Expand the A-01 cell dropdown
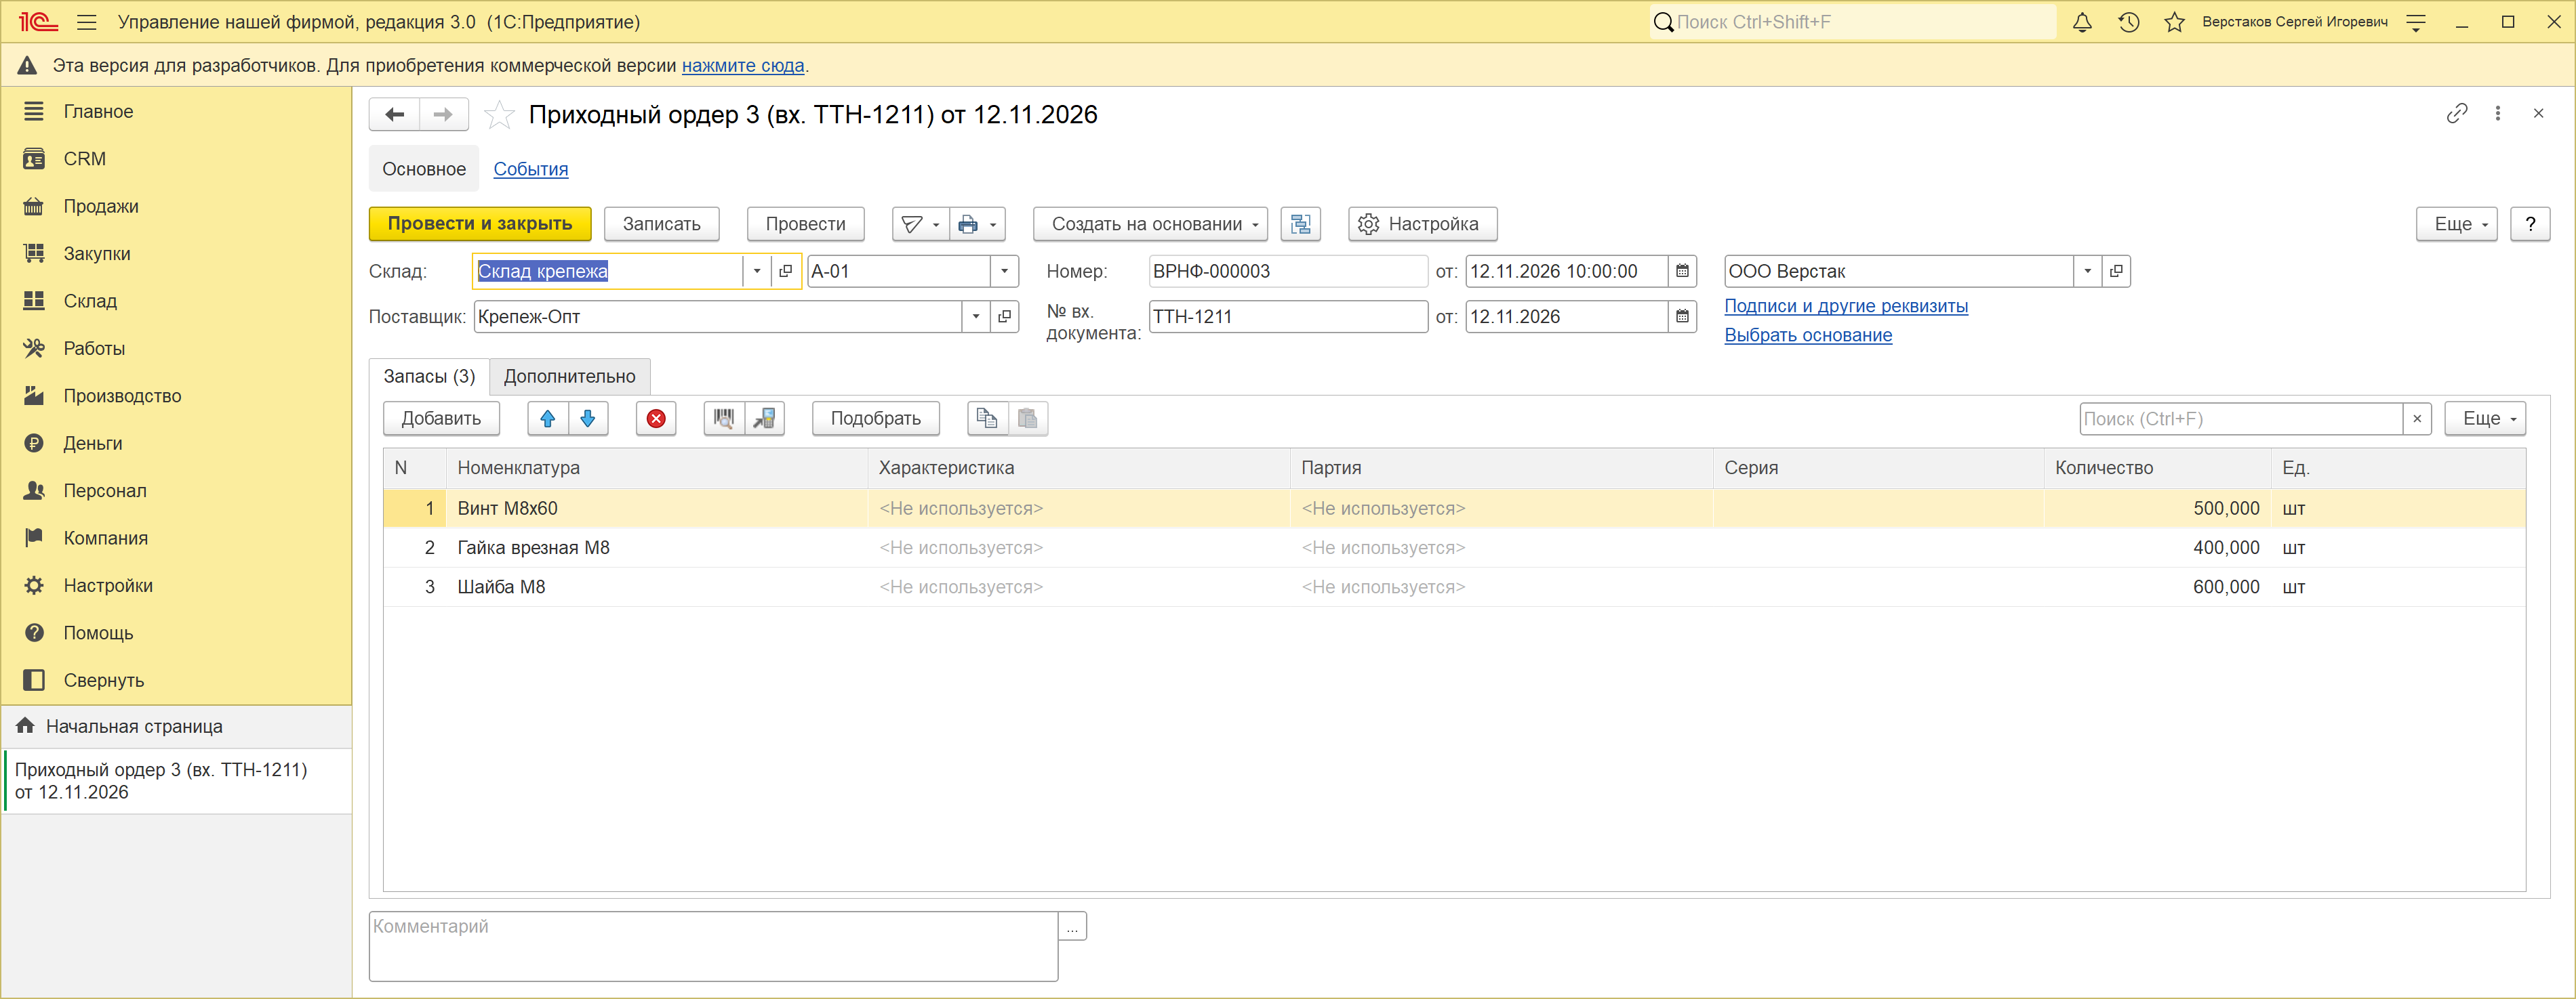 (x=1004, y=271)
